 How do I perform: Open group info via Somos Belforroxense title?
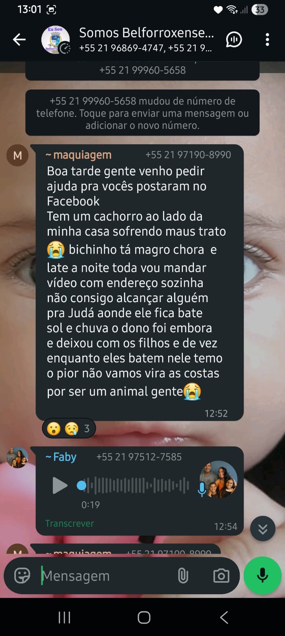146,33
